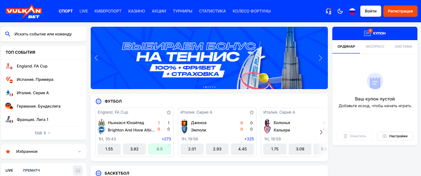
Task: Click the search magnifier icon
Action: [x=8, y=34]
